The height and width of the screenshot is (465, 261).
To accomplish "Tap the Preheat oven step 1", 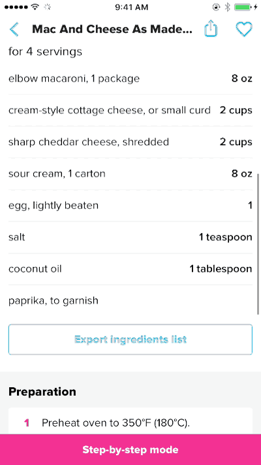I will pos(130,421).
